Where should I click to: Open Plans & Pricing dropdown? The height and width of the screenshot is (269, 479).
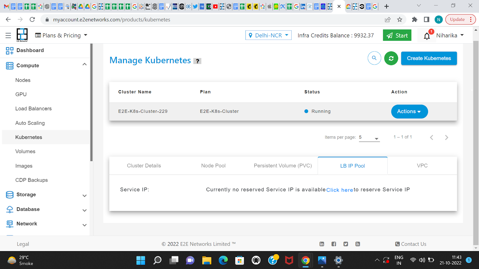(61, 35)
